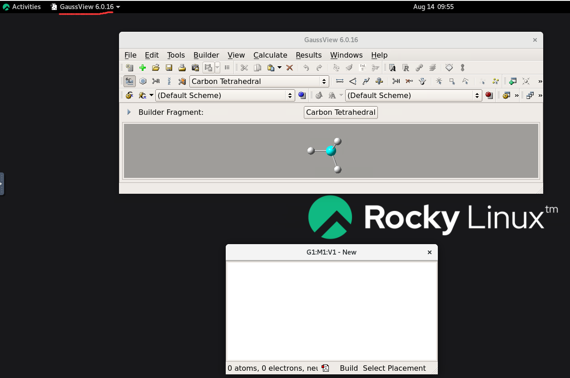
Task: Open the Calculate menu
Action: pyautogui.click(x=270, y=55)
